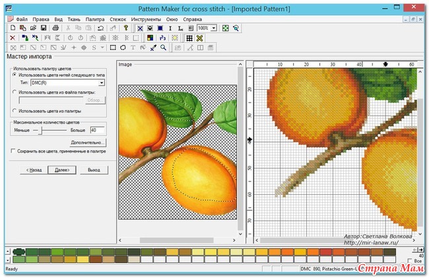Select the eyedropper color picker tool

coord(153,48)
